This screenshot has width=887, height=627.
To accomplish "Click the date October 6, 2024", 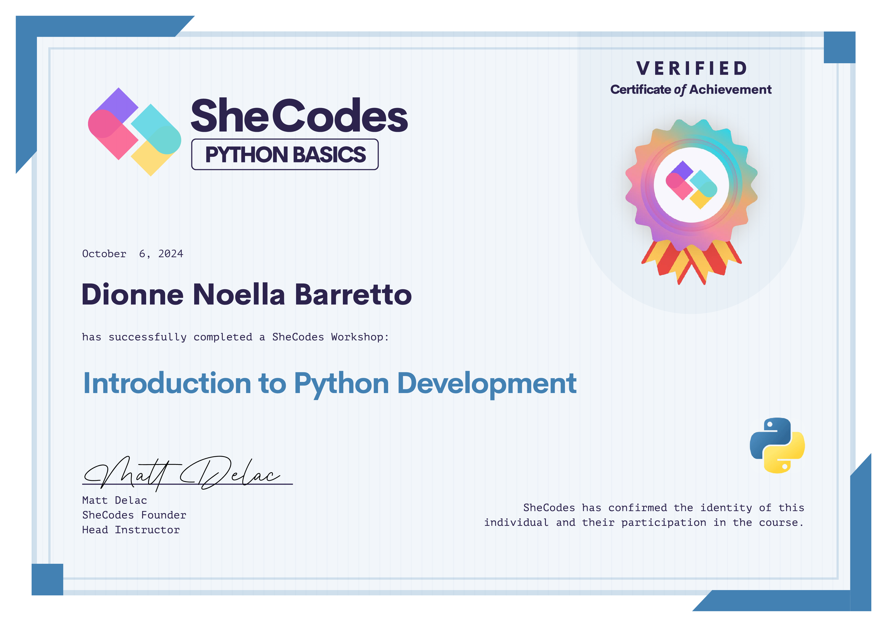I will click(x=132, y=254).
